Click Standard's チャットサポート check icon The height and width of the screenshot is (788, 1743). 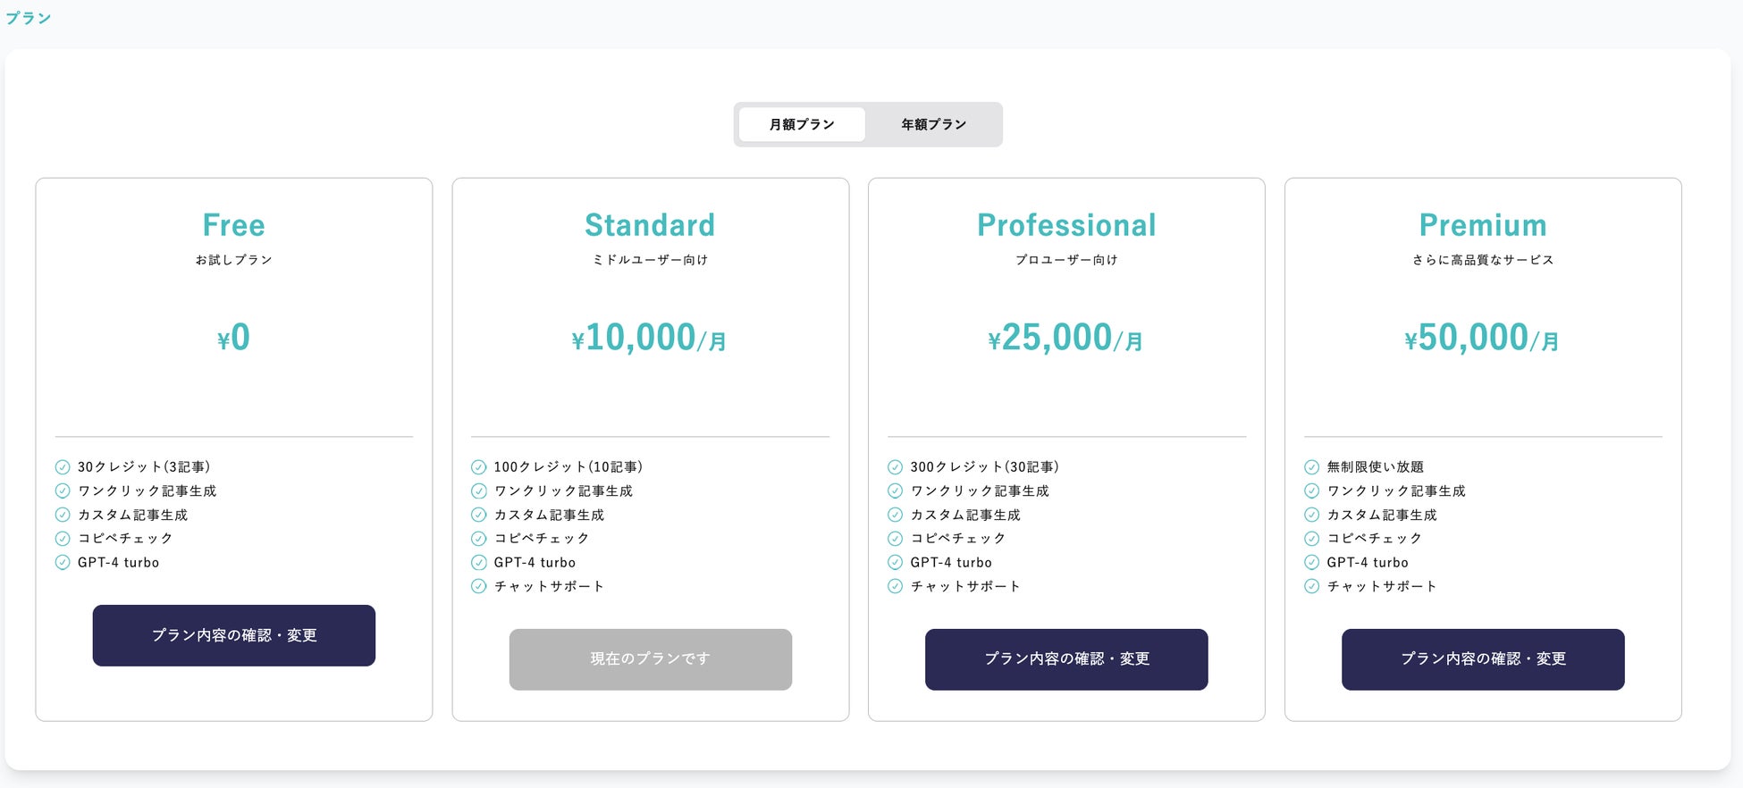pyautogui.click(x=479, y=586)
